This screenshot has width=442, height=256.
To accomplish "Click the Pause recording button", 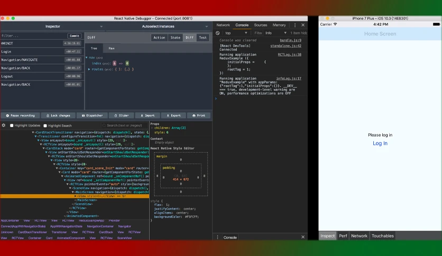I will 20,116.
